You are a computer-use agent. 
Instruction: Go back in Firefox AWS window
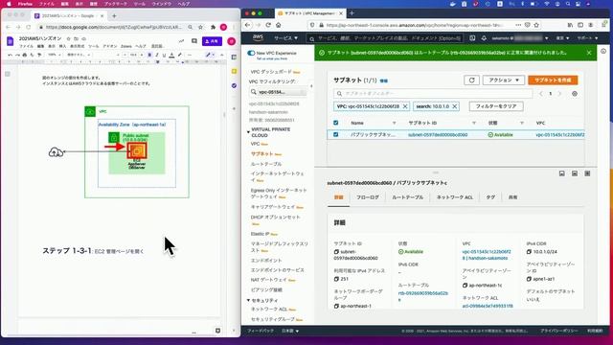[x=248, y=25]
